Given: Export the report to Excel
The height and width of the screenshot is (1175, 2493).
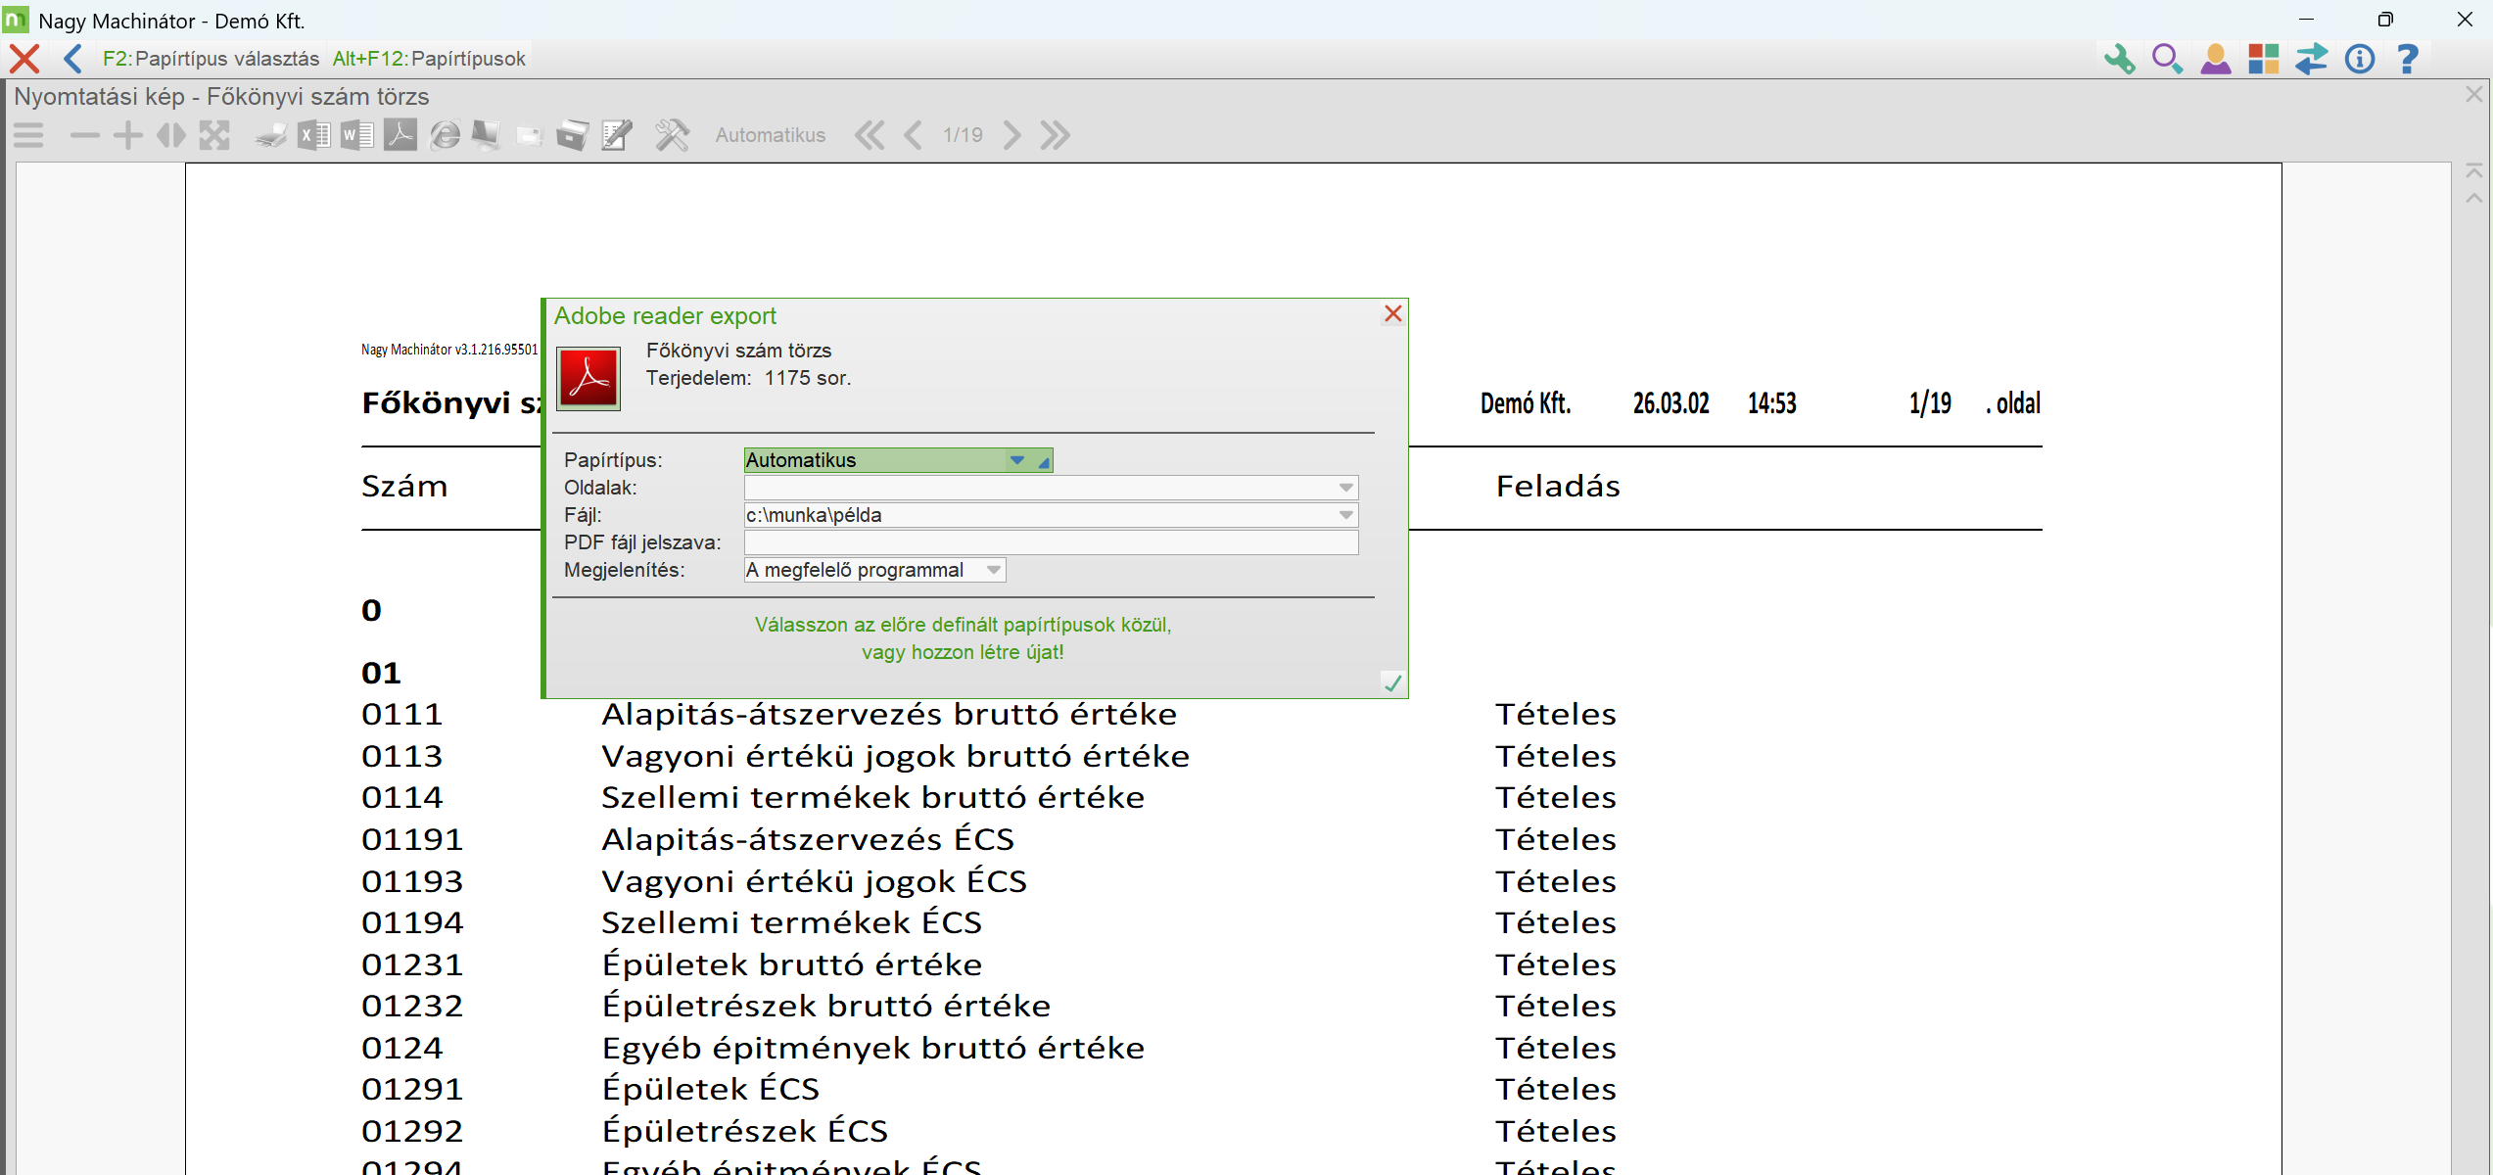Looking at the screenshot, I should tap(313, 134).
